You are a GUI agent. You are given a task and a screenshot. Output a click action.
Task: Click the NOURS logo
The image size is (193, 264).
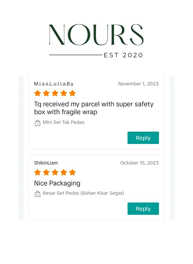pos(96,35)
